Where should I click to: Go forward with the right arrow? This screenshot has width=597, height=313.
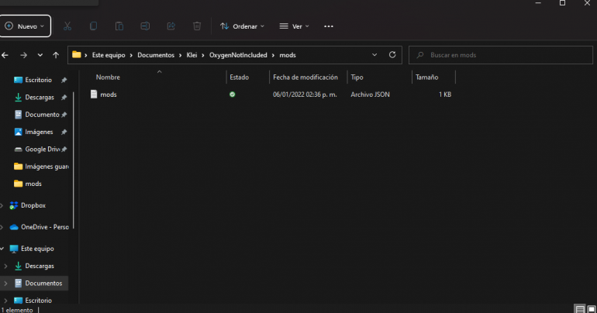[23, 55]
